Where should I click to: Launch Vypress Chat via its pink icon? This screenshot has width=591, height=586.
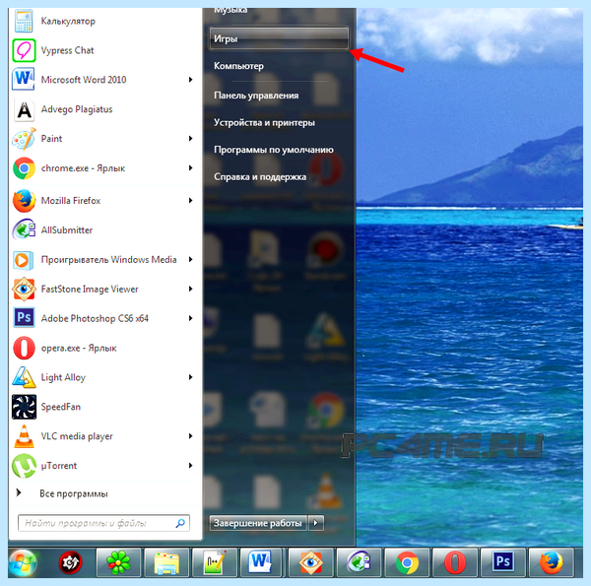click(24, 50)
